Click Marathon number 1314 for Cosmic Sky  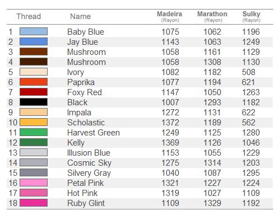click(x=212, y=163)
